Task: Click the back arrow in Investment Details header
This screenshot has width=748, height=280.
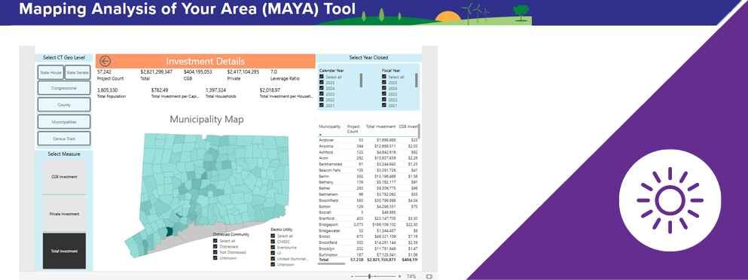Action: pos(105,61)
